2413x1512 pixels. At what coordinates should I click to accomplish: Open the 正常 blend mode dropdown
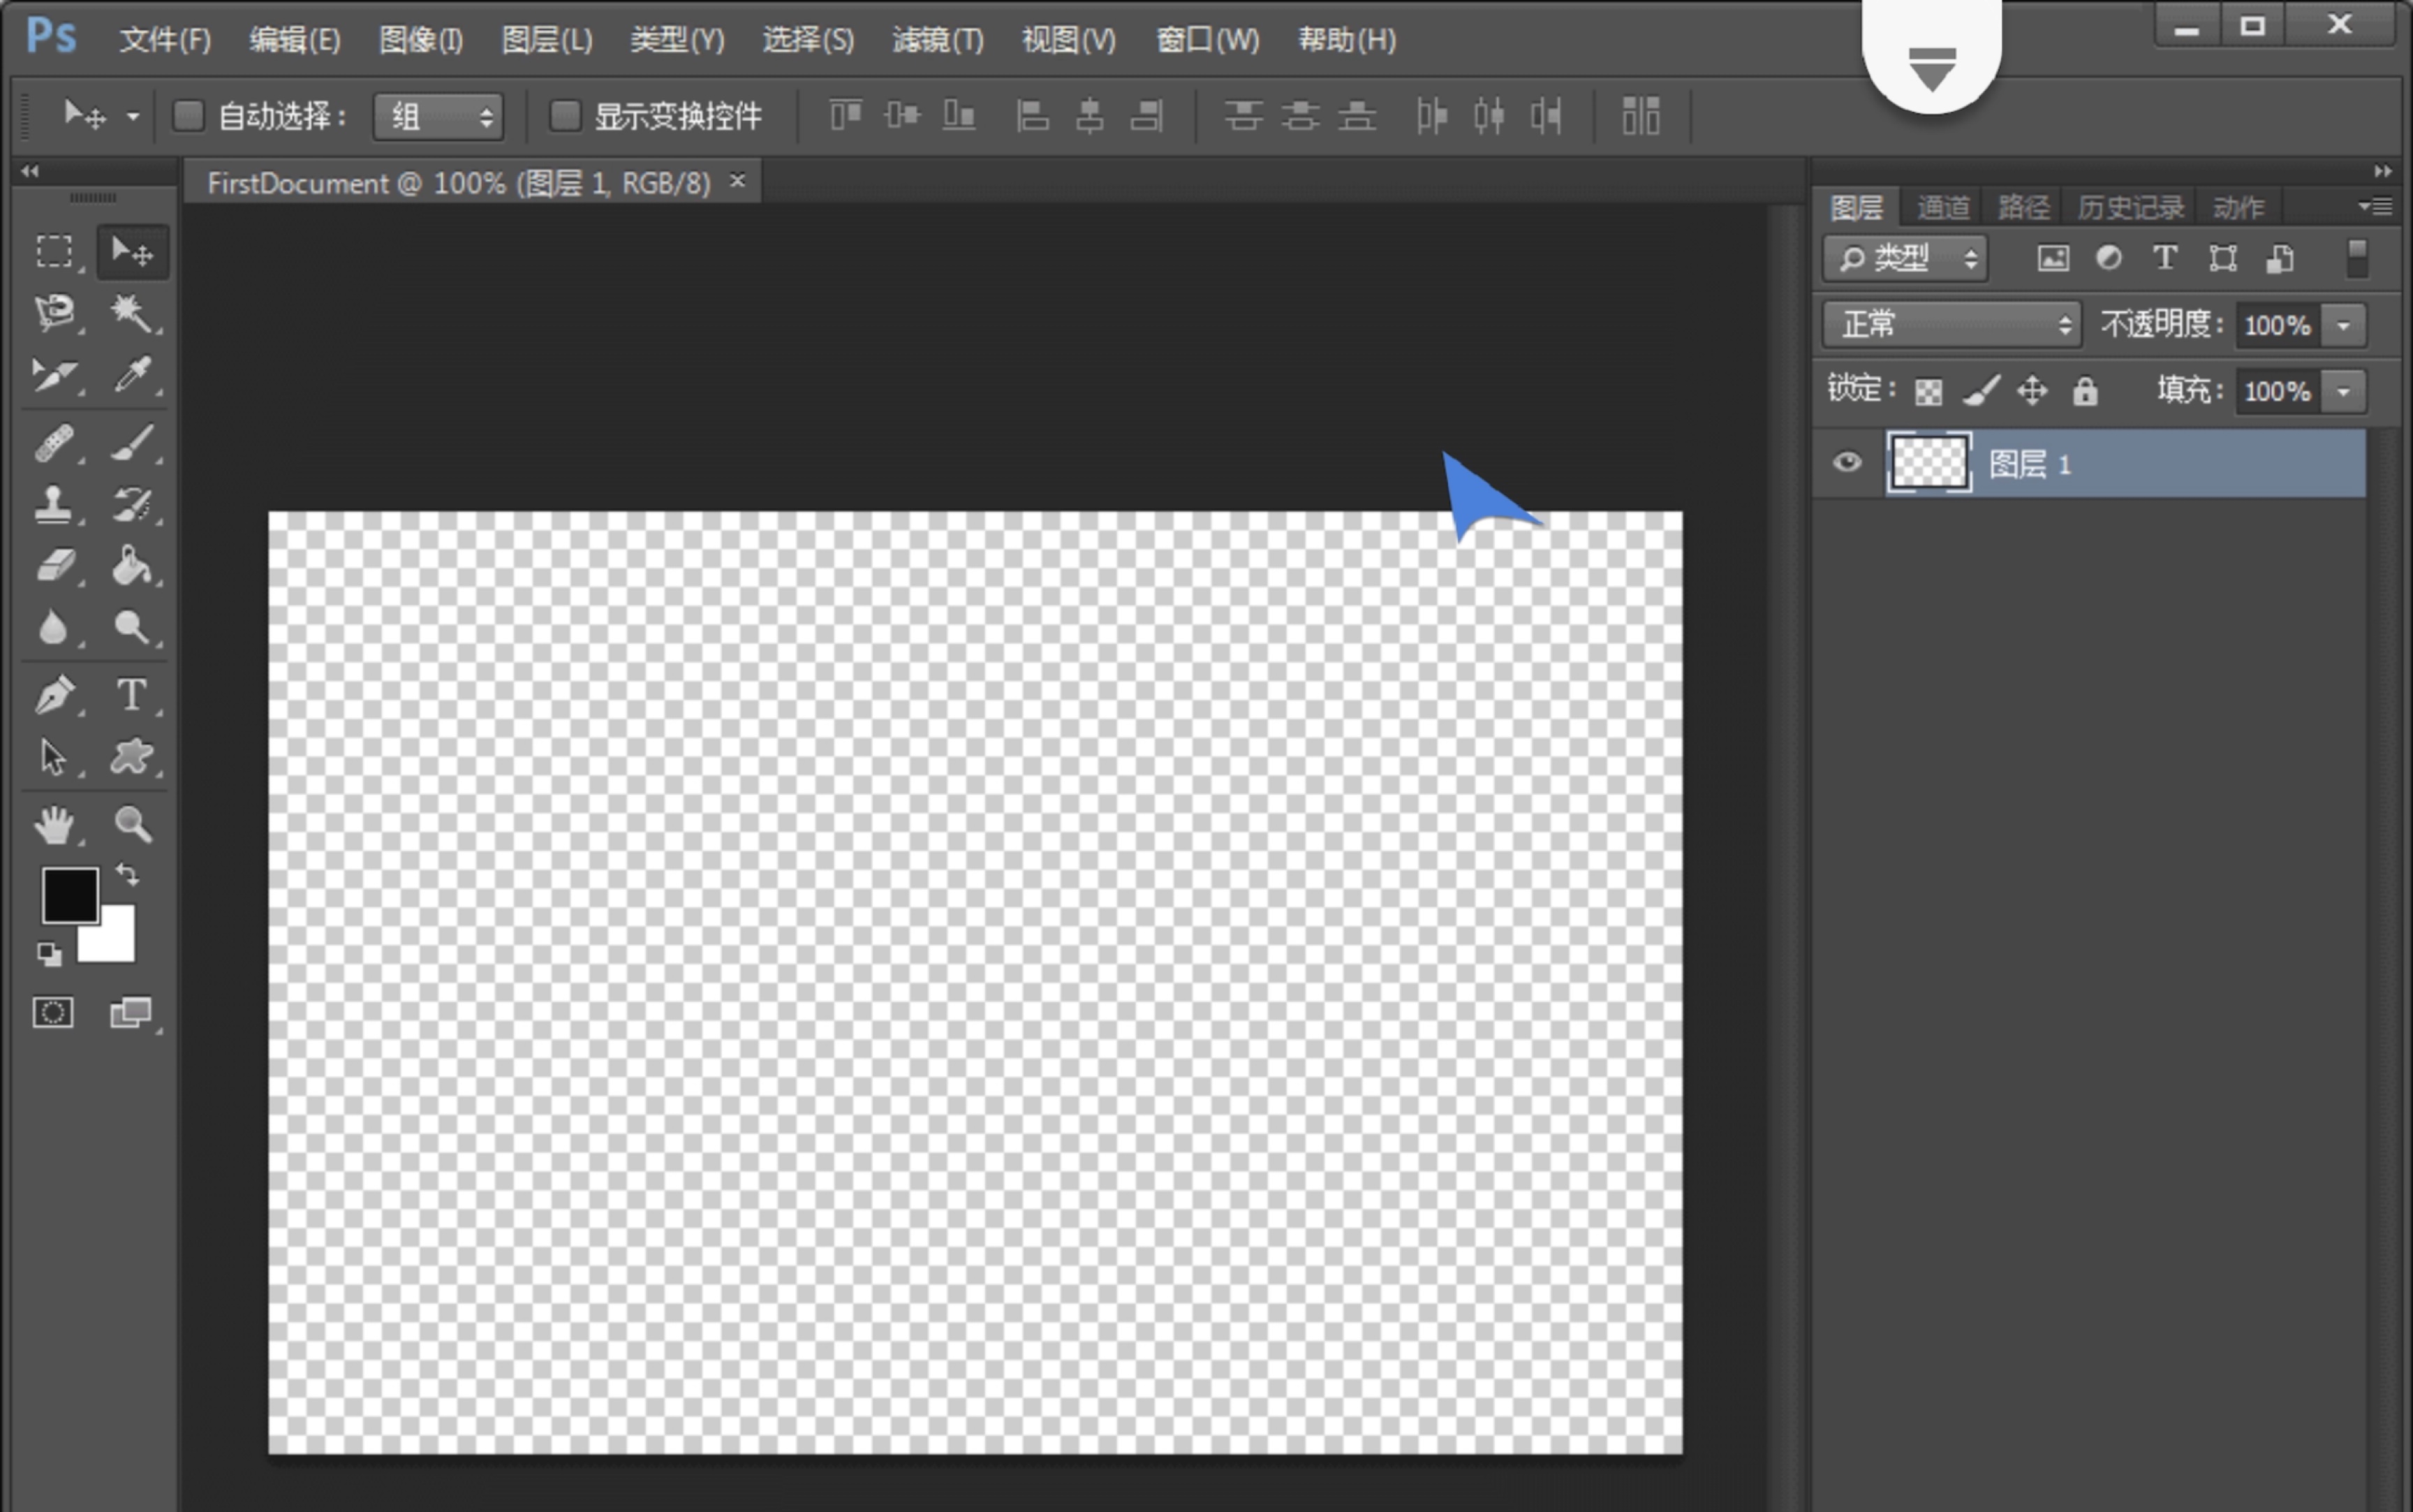point(1951,324)
